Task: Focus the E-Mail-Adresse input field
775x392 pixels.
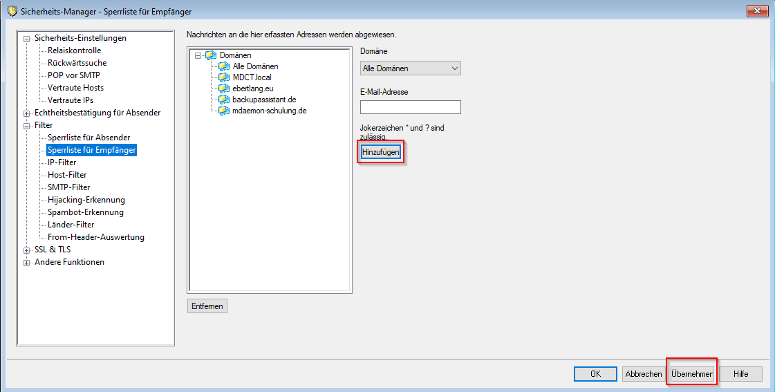Action: pyautogui.click(x=411, y=107)
